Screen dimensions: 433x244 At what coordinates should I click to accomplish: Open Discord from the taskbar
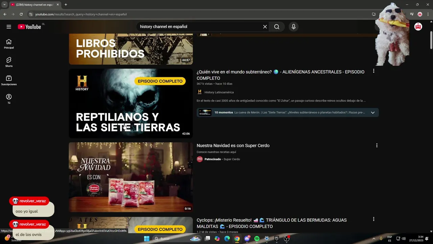point(247,239)
